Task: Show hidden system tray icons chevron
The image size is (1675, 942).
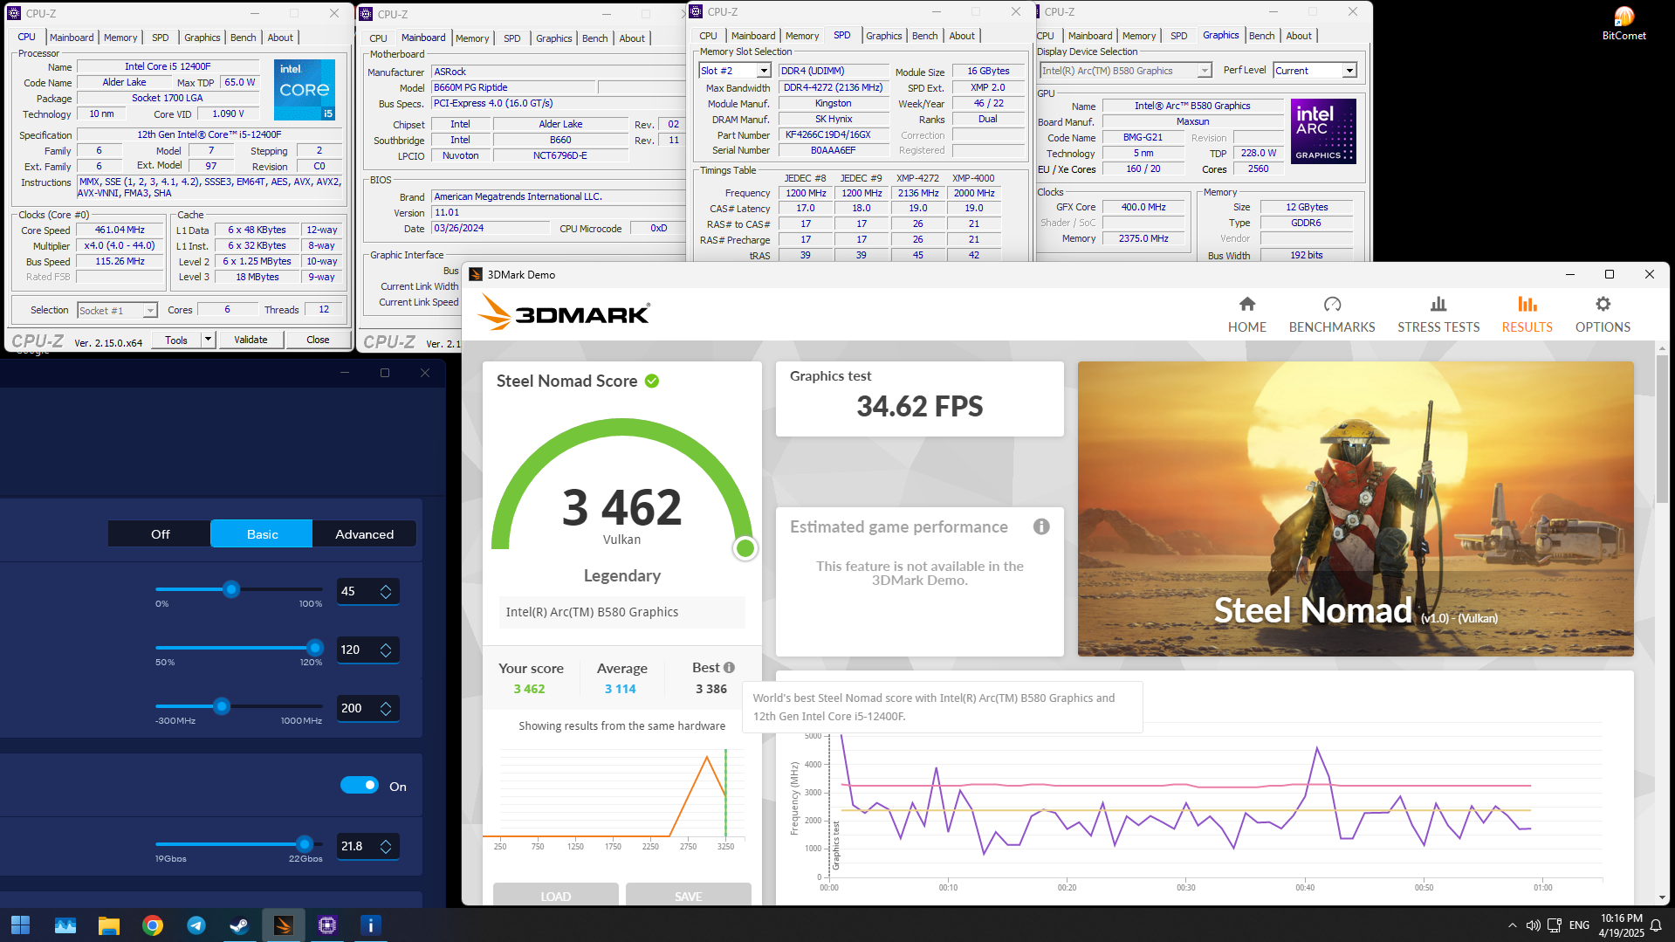Action: pyautogui.click(x=1512, y=925)
